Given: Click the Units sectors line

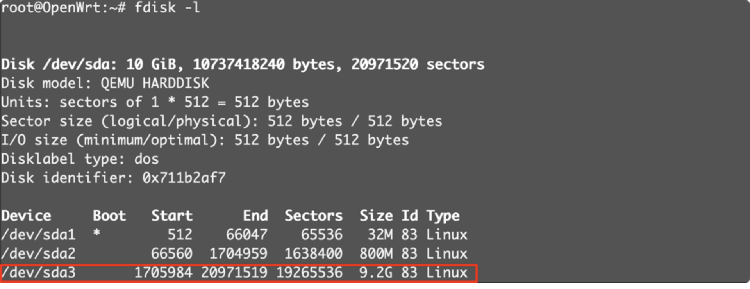Looking at the screenshot, I should coord(155,102).
